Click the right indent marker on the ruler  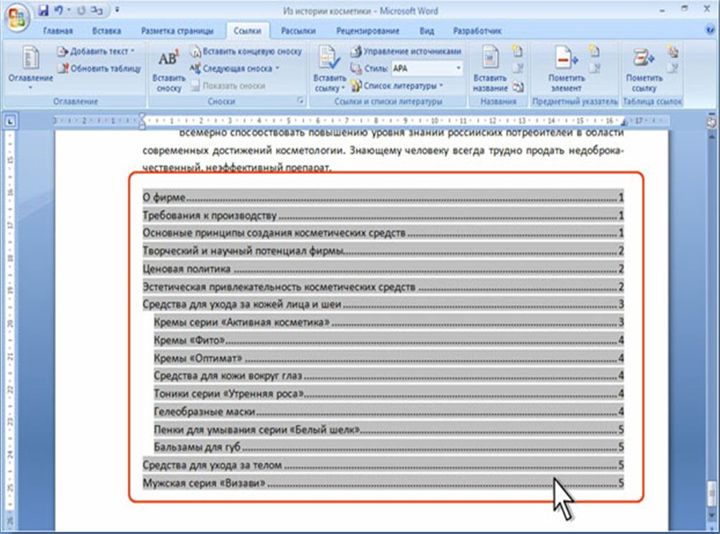click(x=624, y=123)
